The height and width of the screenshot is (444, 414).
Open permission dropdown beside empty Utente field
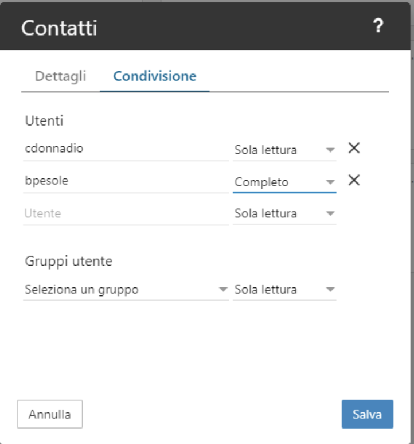284,213
